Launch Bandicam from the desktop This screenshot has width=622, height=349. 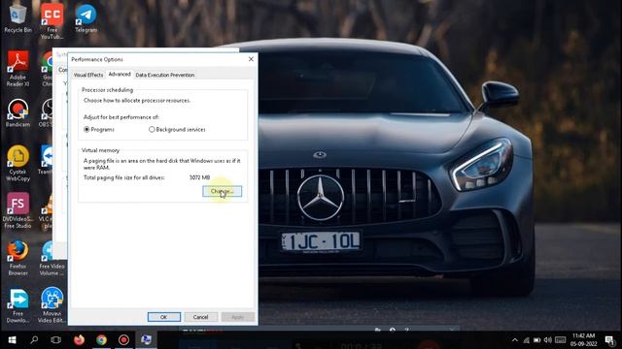tap(17, 112)
